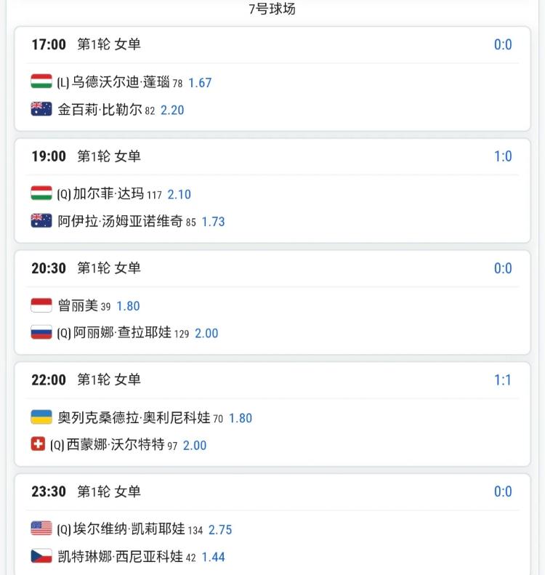545x575 pixels.
Task: Click Hungarian flag beside 乌德沃尔迪·蓬瑙
Action: coord(41,81)
